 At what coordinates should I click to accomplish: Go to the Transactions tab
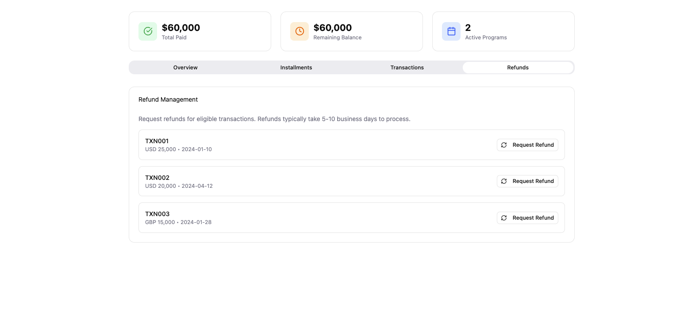(407, 68)
